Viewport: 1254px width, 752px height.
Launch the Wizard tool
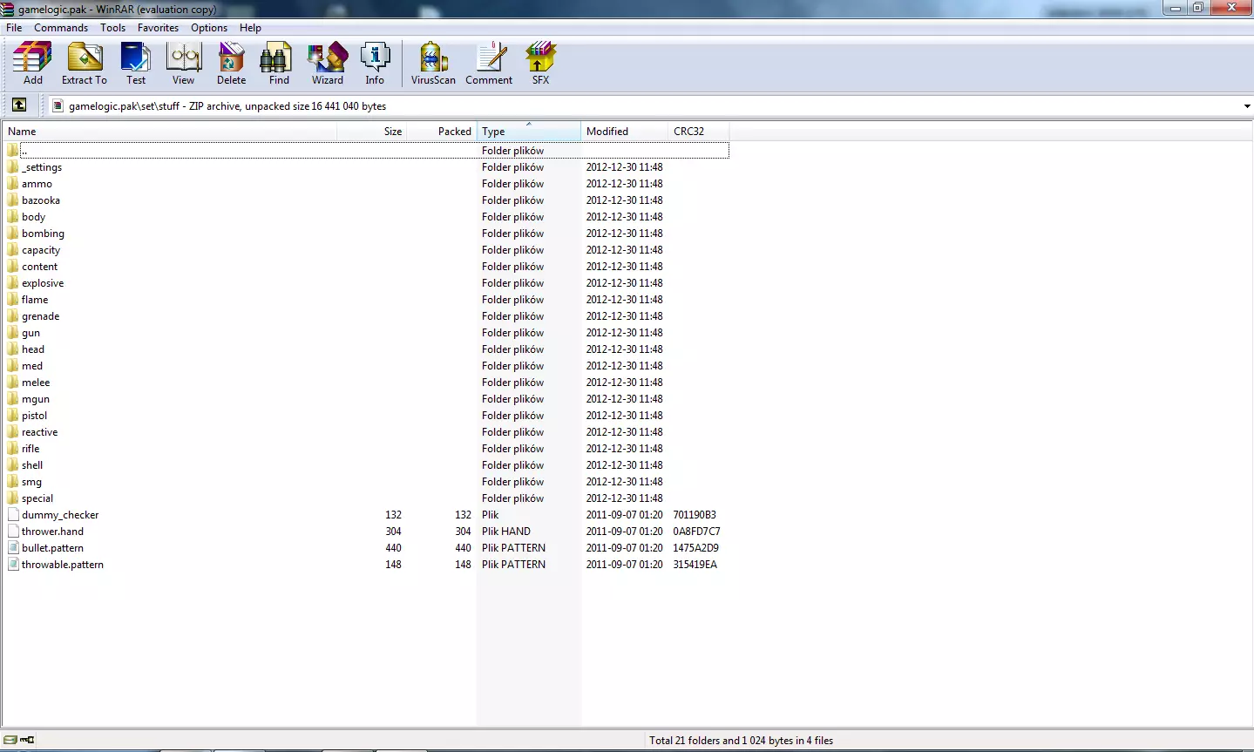point(328,64)
